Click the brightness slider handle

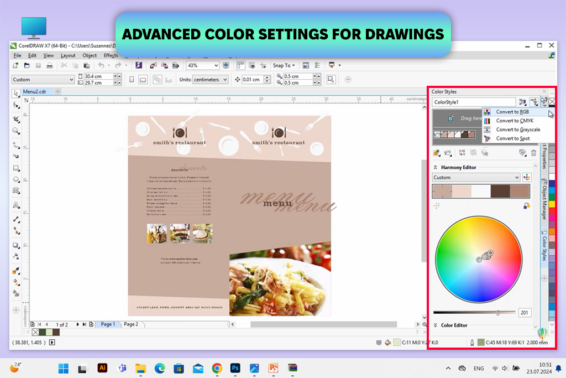pyautogui.click(x=498, y=313)
